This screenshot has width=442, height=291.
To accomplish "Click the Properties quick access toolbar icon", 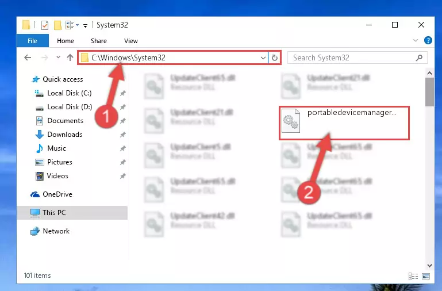I will tap(44, 25).
